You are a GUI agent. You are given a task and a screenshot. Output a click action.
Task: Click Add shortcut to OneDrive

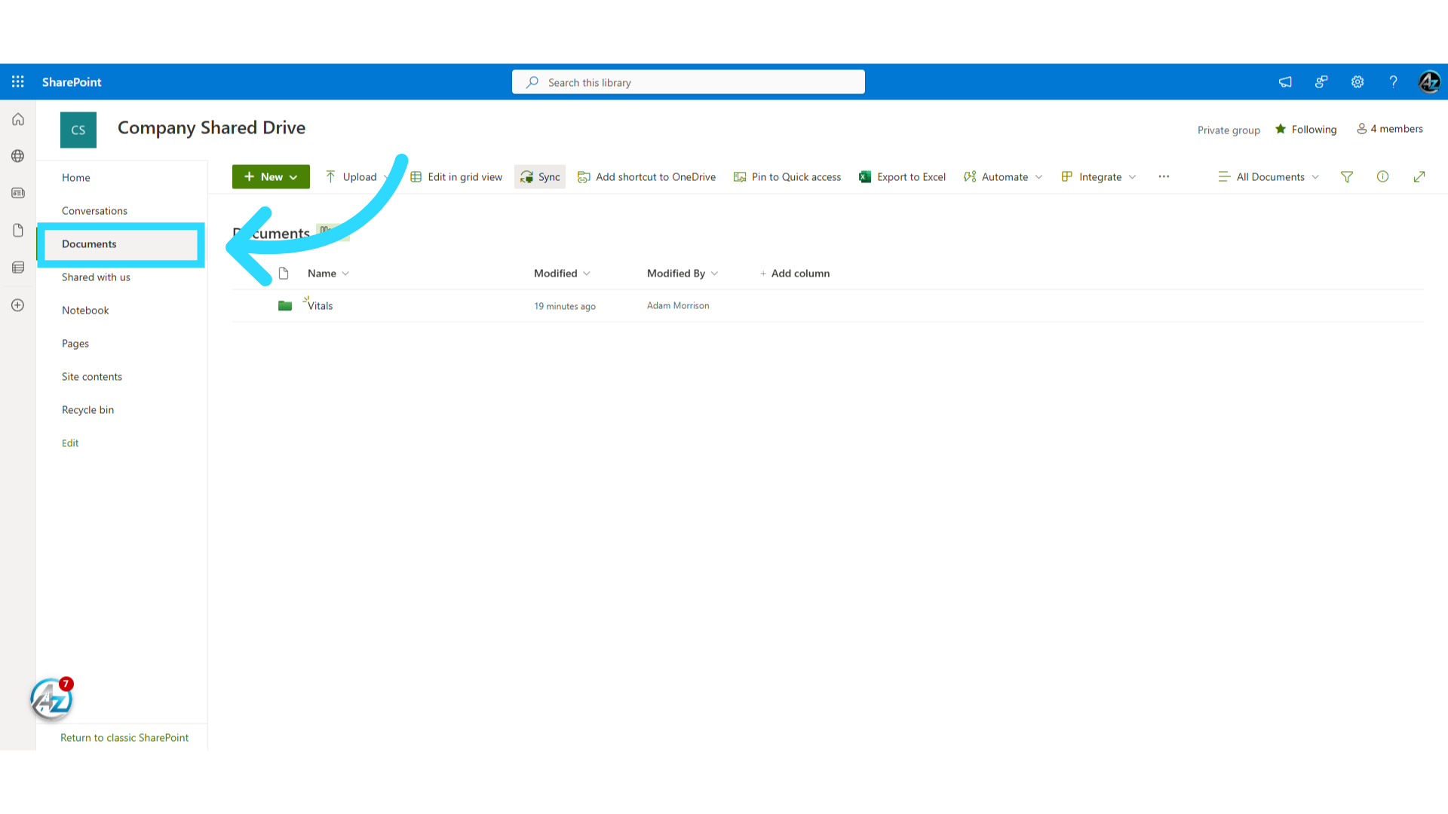tap(646, 177)
